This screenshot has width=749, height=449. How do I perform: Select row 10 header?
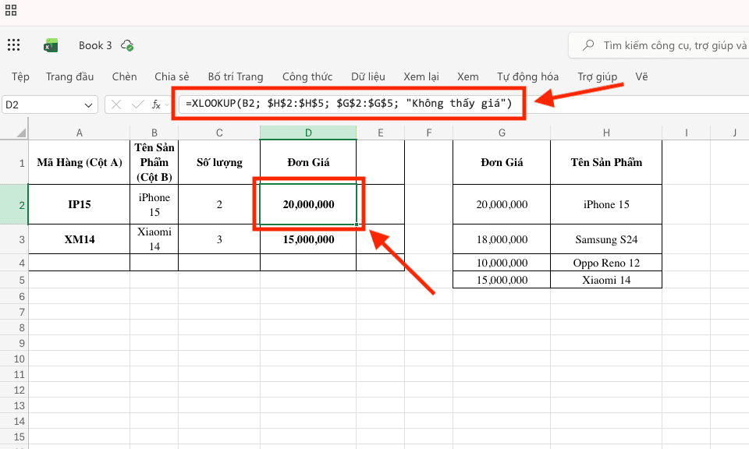[14, 359]
